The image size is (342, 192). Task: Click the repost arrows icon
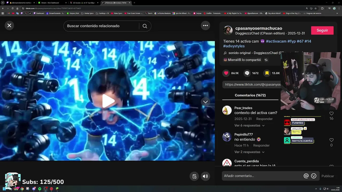pos(266,60)
